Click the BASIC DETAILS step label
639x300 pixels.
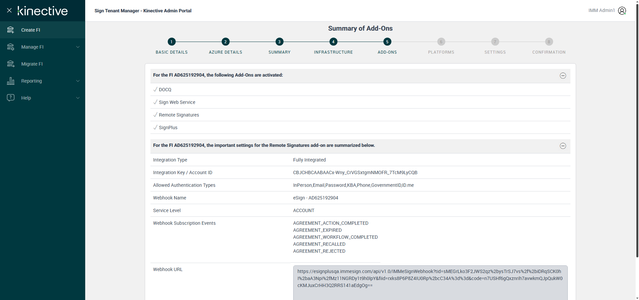click(x=172, y=52)
